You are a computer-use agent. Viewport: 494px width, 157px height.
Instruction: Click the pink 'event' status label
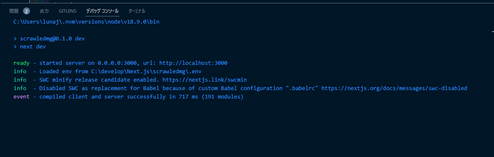coord(21,96)
